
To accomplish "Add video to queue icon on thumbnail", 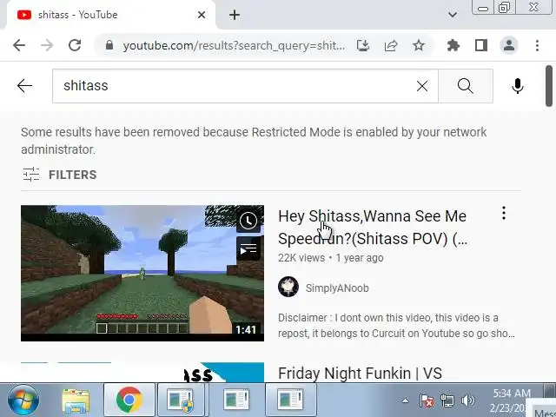I will [x=248, y=249].
